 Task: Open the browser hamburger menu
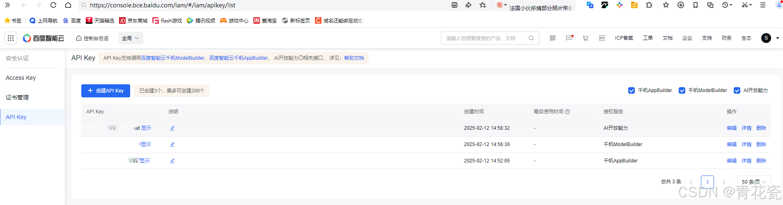[763, 5]
